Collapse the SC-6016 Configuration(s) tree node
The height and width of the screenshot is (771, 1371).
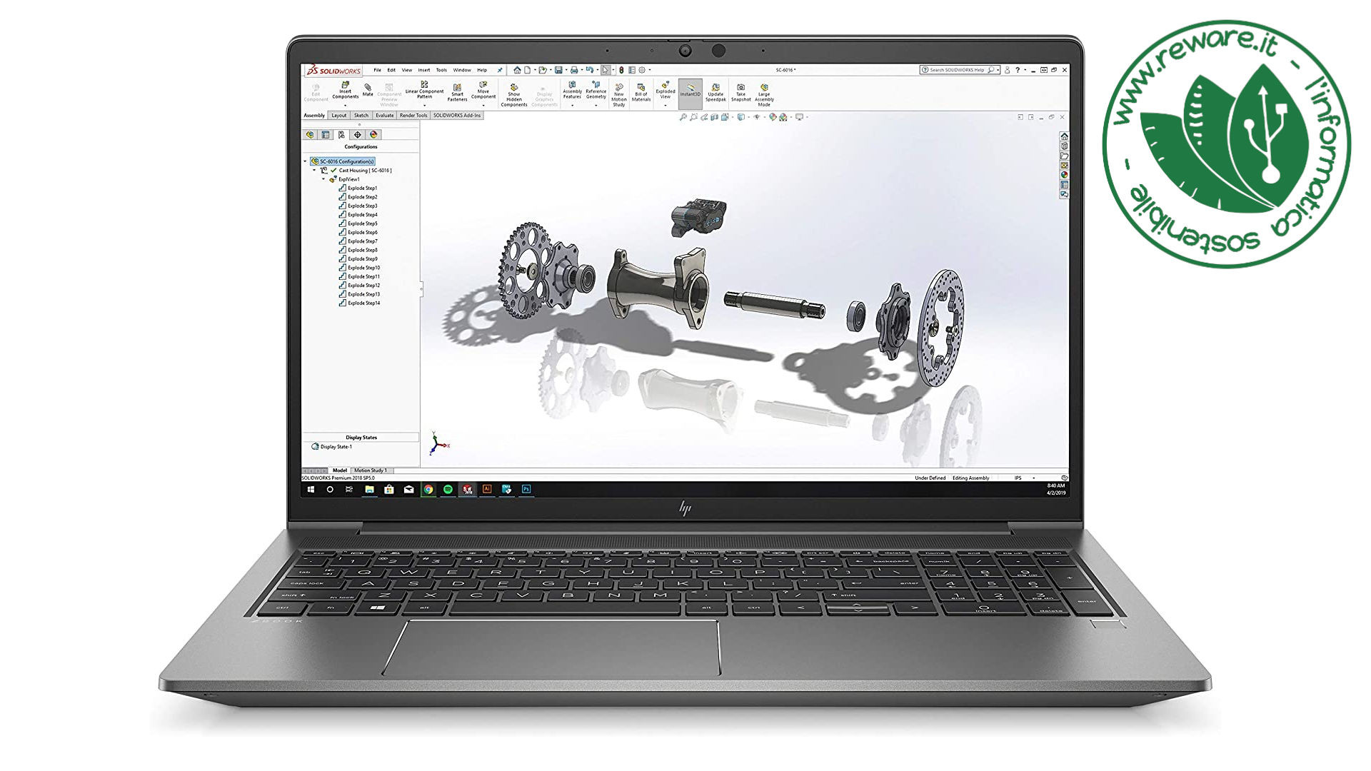(306, 161)
